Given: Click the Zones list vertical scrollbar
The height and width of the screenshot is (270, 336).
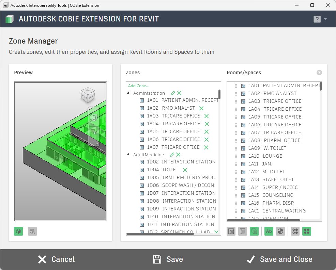Looking at the screenshot, I should [219, 94].
